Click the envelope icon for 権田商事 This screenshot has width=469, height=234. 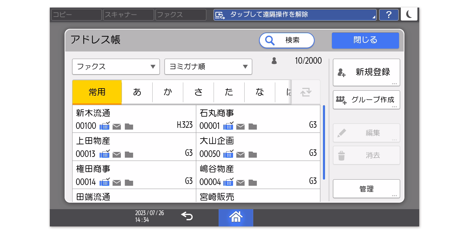click(x=117, y=183)
